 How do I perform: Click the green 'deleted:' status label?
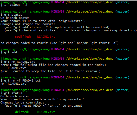click(22, 112)
